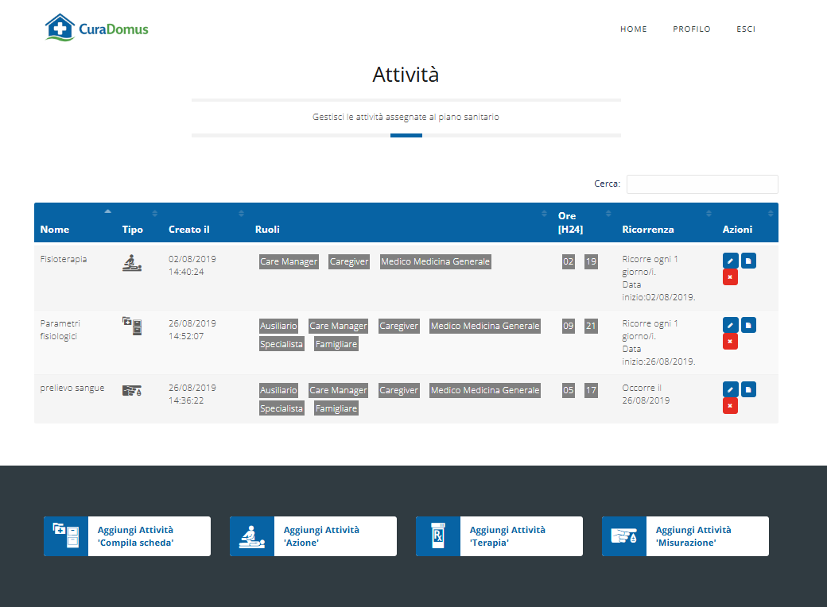Delete the Parametri fisiologici activity
Viewport: 827px width, 607px height.
click(730, 342)
